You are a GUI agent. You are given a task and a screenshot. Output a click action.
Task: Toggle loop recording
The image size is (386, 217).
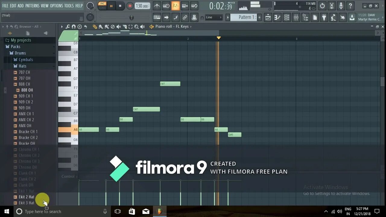pyautogui.click(x=195, y=6)
